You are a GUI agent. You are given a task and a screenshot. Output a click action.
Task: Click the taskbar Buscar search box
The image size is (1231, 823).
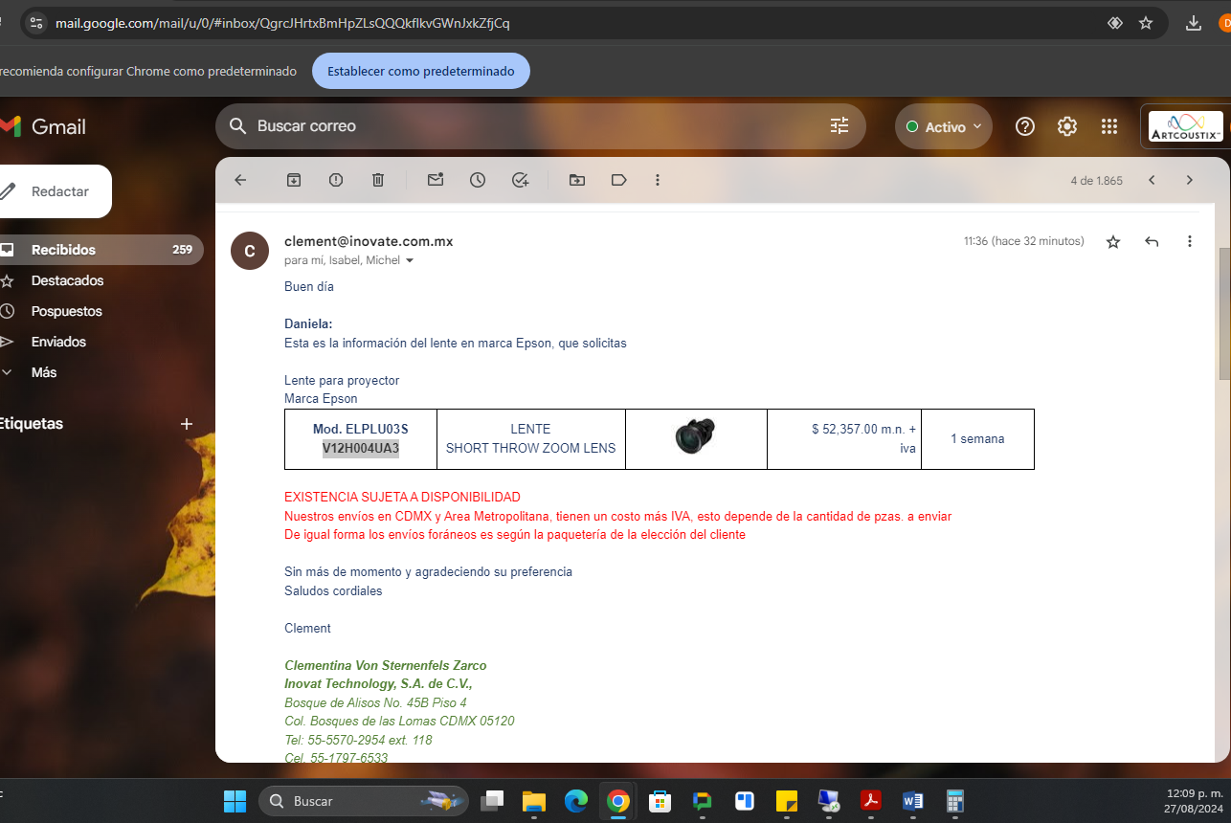coord(364,801)
